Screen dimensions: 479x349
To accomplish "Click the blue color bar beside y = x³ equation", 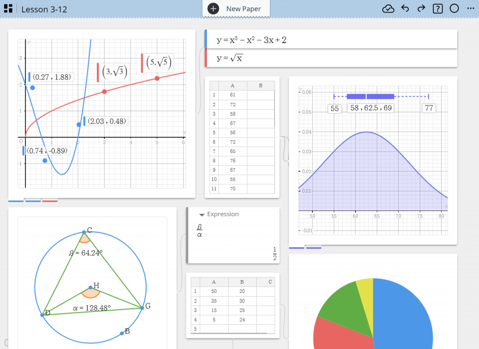I will click(206, 39).
